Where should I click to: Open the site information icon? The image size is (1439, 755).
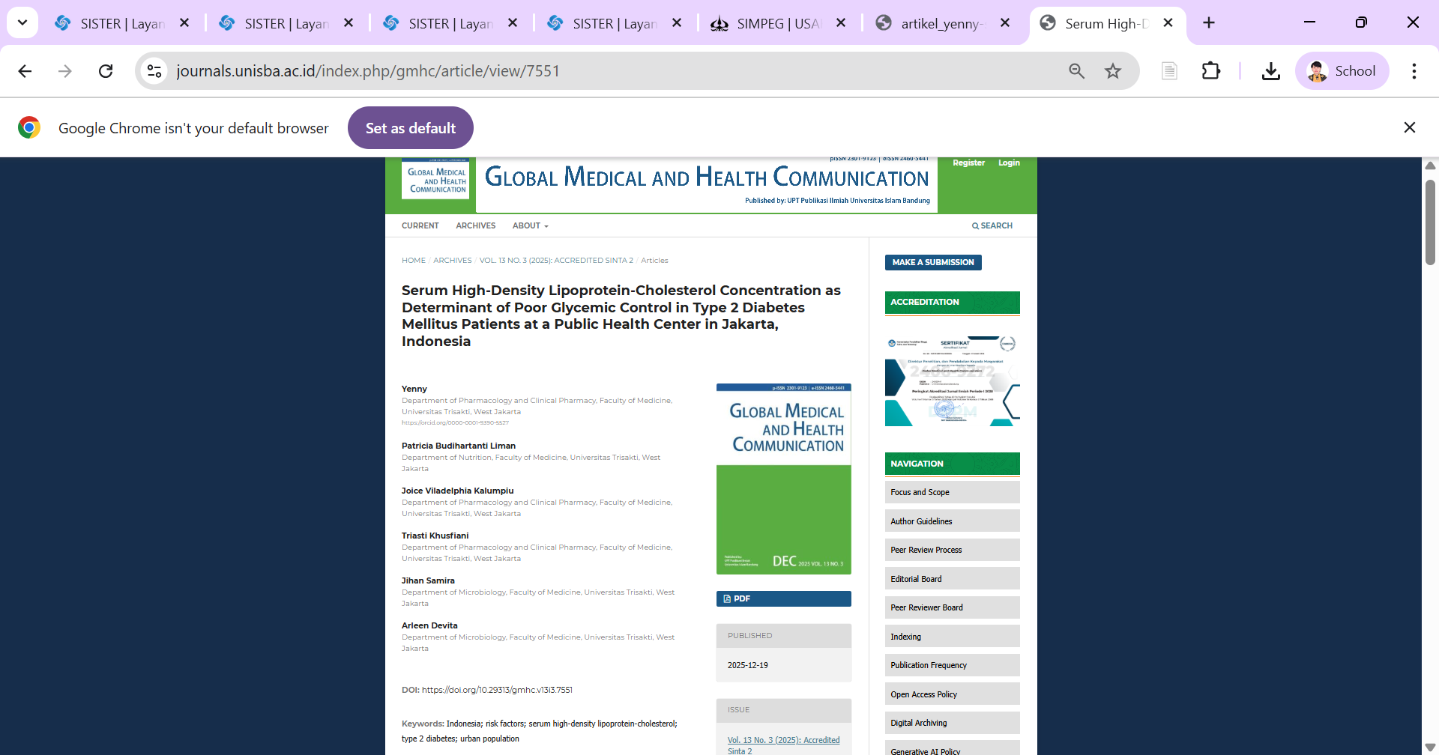point(154,71)
